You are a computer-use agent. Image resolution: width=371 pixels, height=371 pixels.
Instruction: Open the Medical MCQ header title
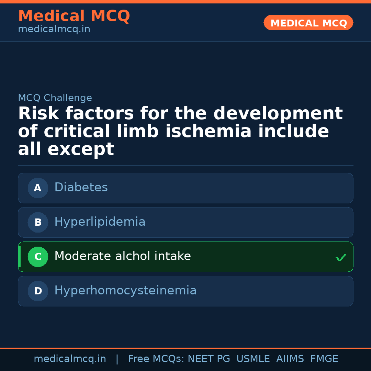click(74, 16)
